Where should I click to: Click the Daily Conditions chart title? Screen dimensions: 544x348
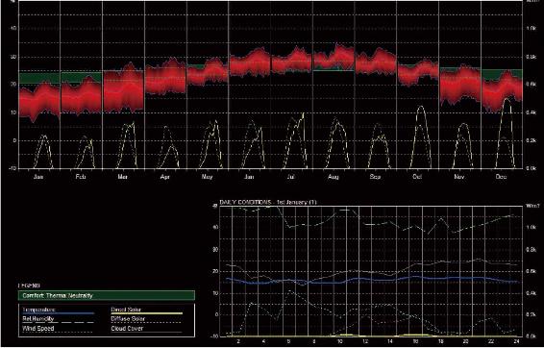coord(268,202)
